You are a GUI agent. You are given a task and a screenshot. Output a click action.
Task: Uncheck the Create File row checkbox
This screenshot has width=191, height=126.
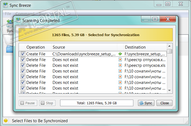[23, 54]
